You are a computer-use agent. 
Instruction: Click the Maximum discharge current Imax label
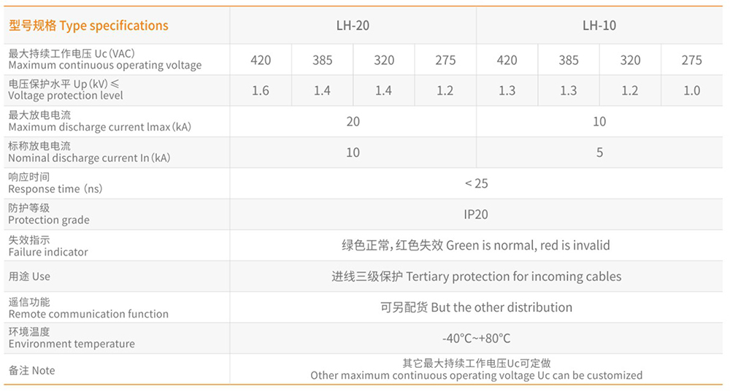99,127
